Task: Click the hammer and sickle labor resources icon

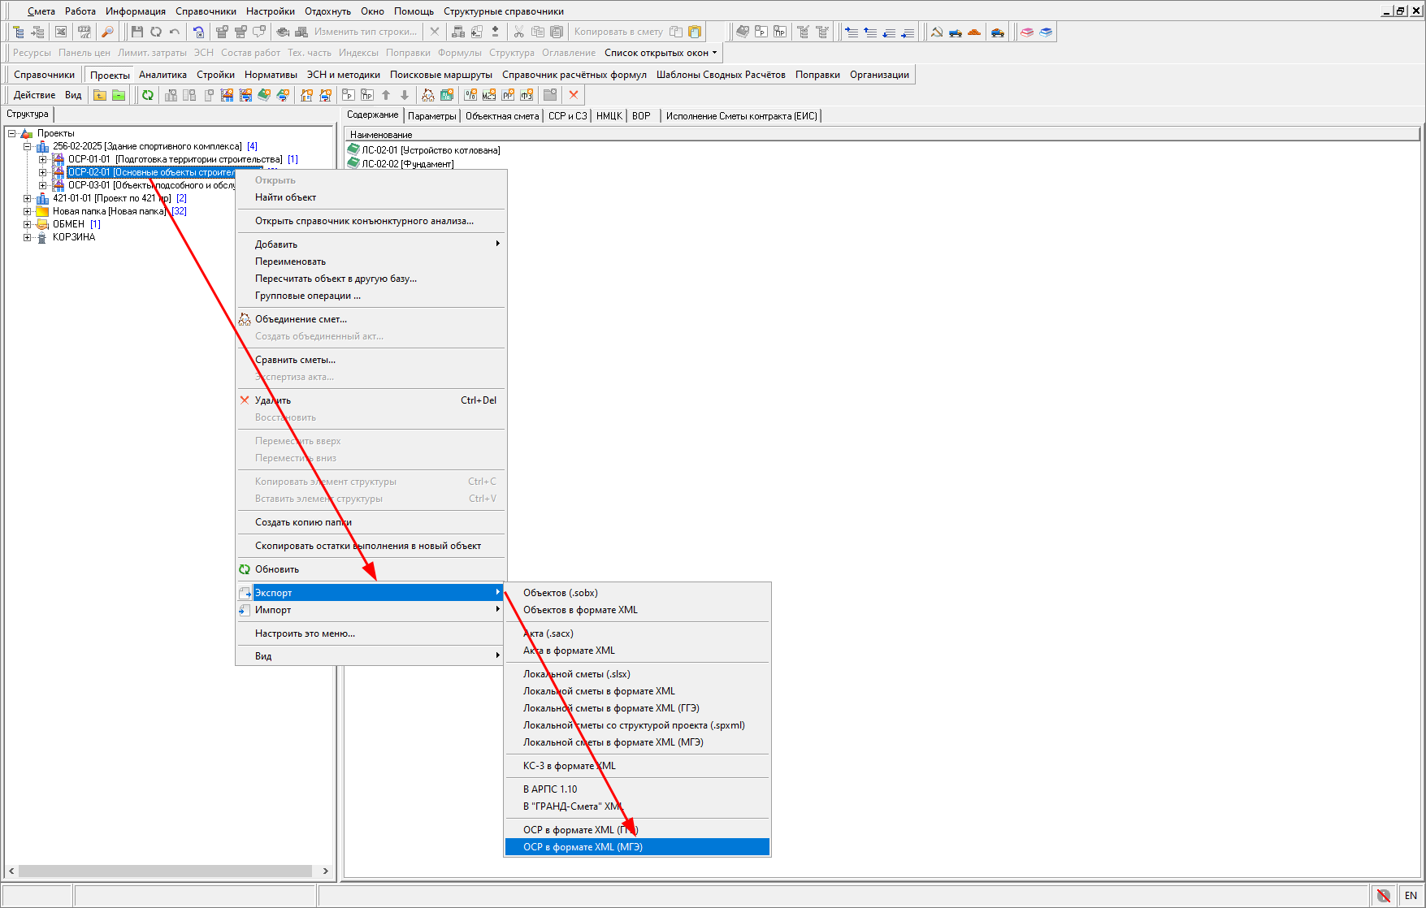Action: (x=937, y=32)
